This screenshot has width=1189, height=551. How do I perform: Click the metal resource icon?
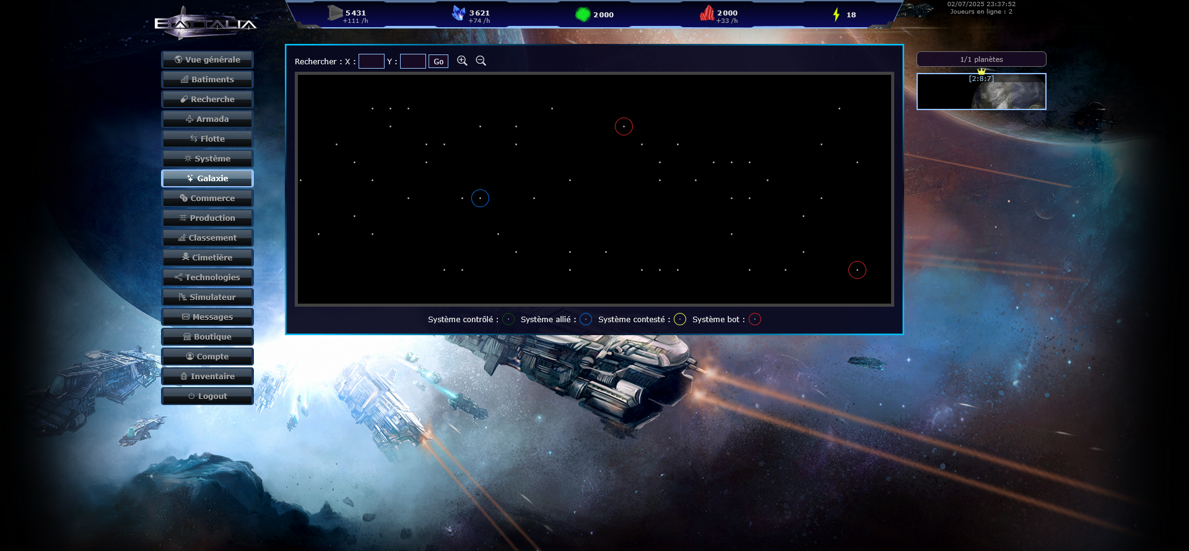pos(335,13)
